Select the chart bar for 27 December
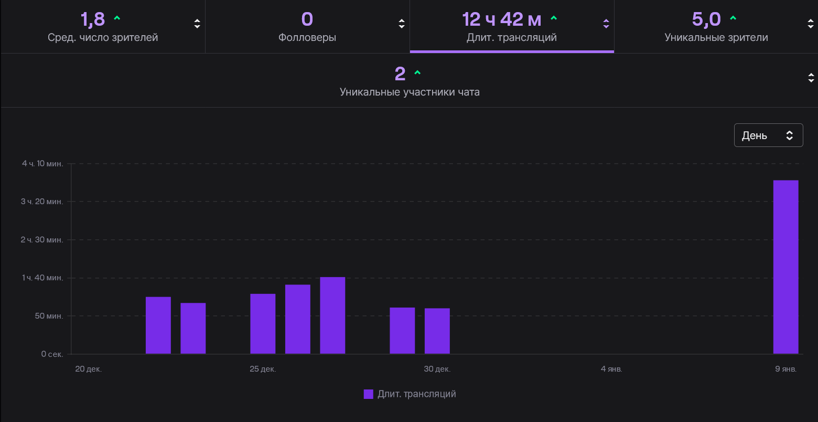818x422 pixels. tap(332, 315)
